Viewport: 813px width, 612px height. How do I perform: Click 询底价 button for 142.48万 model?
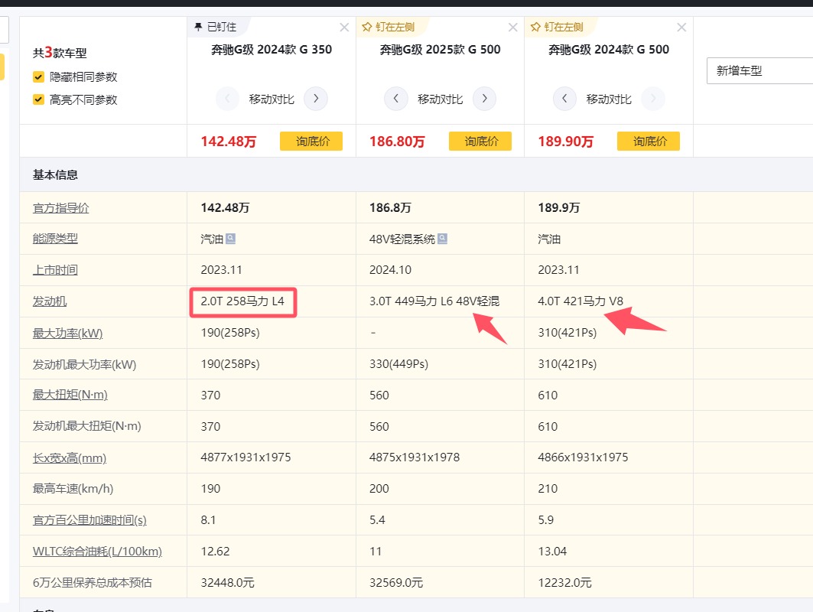point(311,142)
